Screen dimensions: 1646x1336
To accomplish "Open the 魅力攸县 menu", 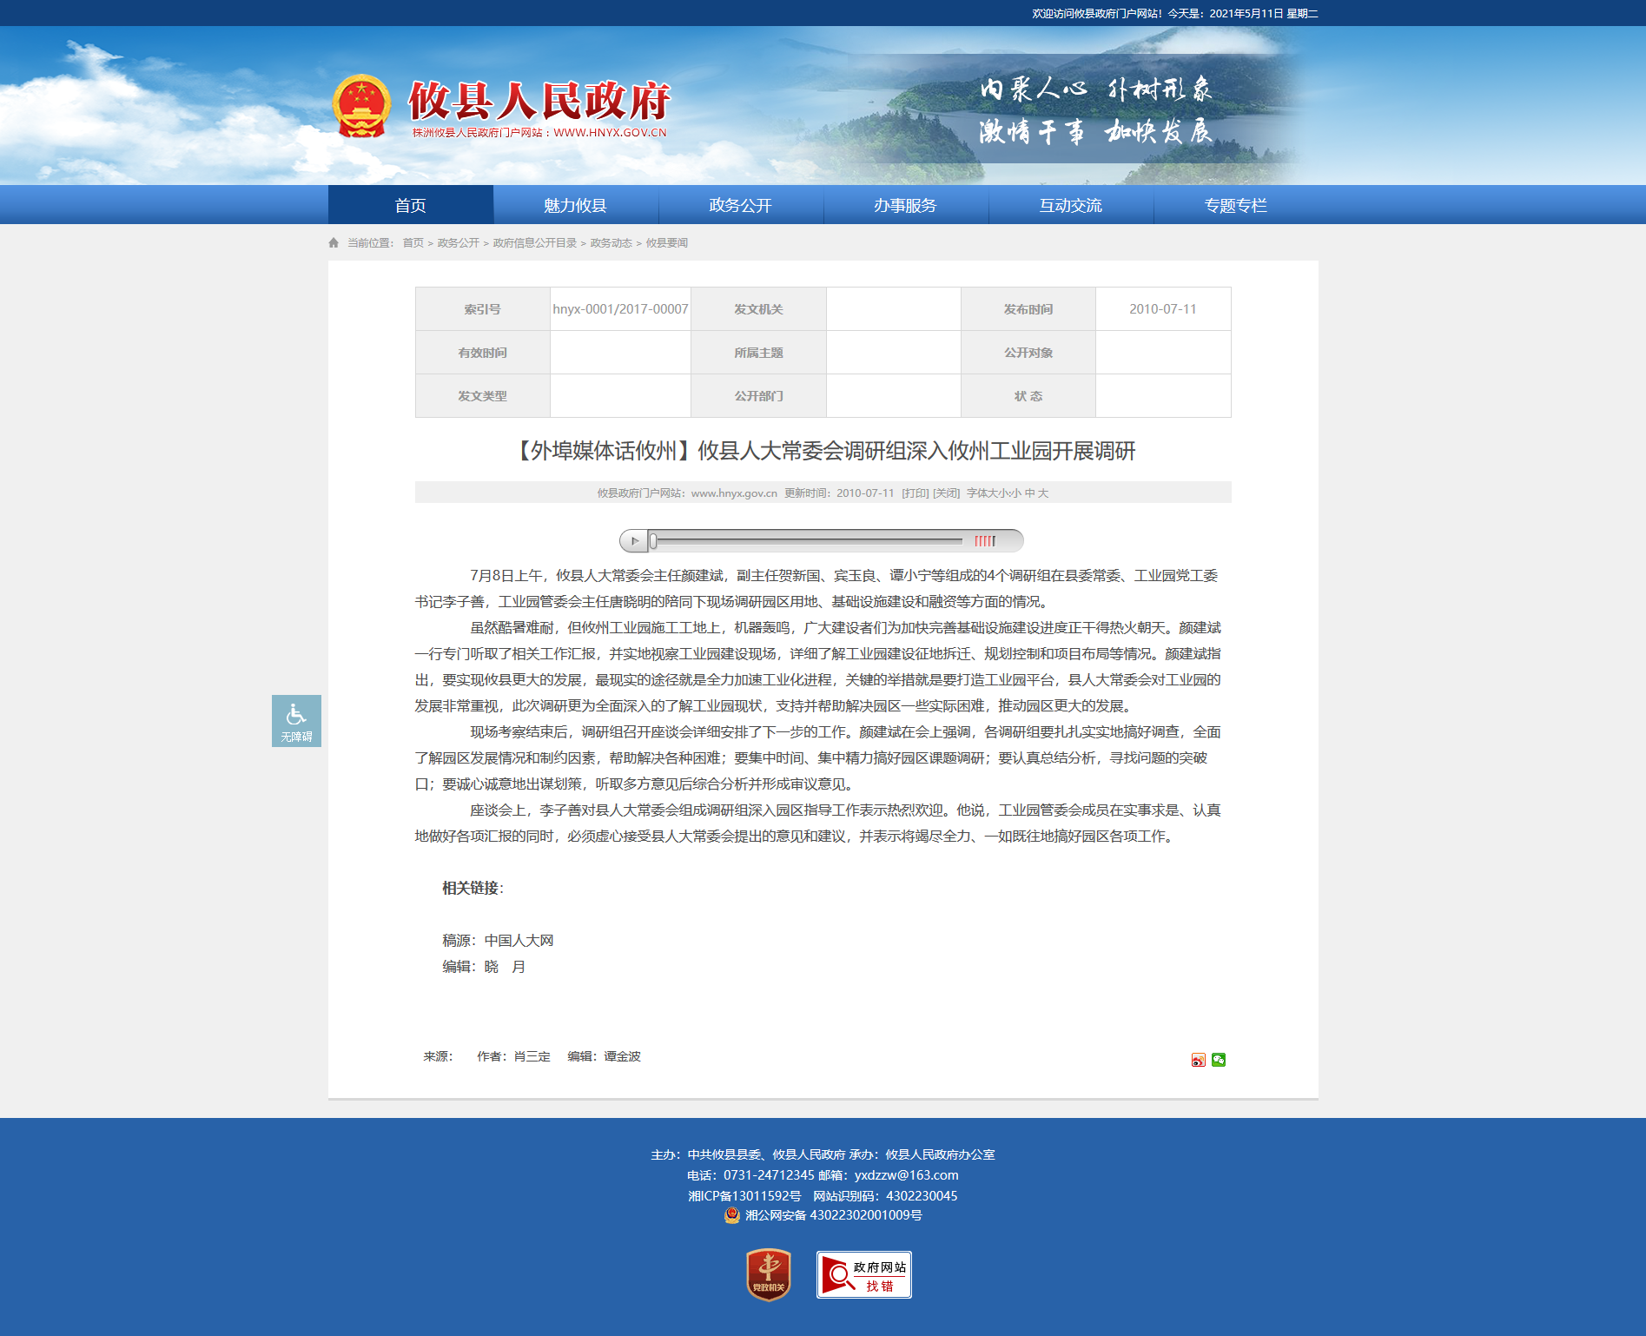I will (575, 206).
